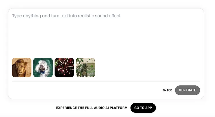The image size is (215, 117).
Task: Try the fireworks burst example image
Action: (x=64, y=68)
